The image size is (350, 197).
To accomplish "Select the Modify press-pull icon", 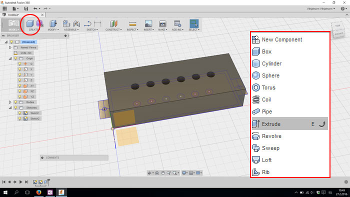I will coord(53,23).
